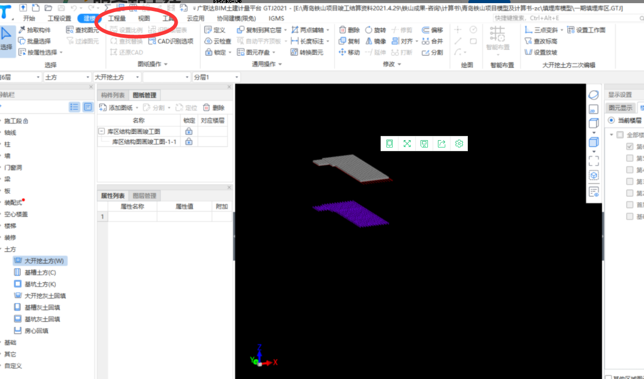Open the IGMS ribbon tab

coord(277,18)
